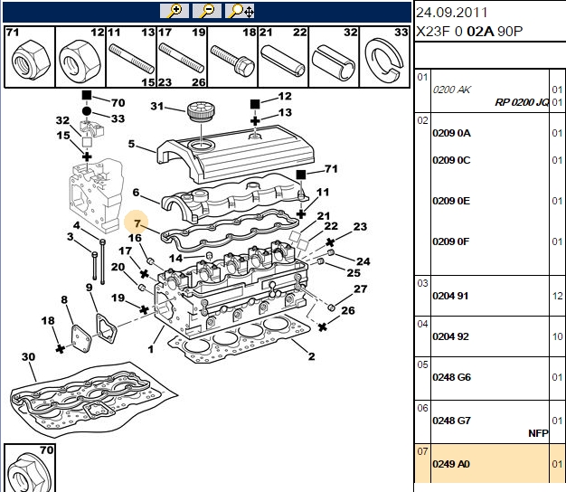Click part reference 0200 AK
Image resolution: width=566 pixels, height=492 pixels.
[451, 90]
